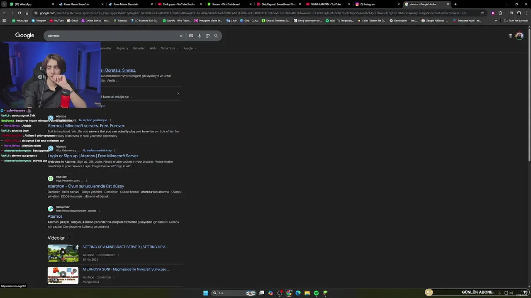Select the Haberler search tab
Screen dimensions: 531x298
pyautogui.click(x=139, y=48)
